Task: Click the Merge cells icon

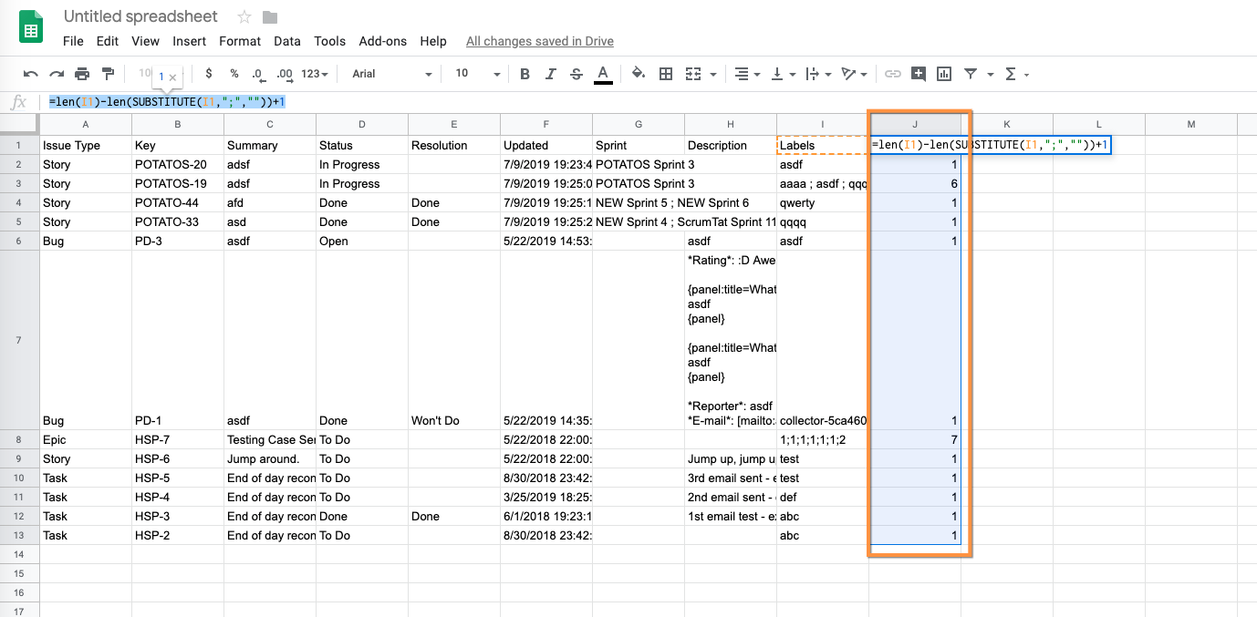Action: 693,74
